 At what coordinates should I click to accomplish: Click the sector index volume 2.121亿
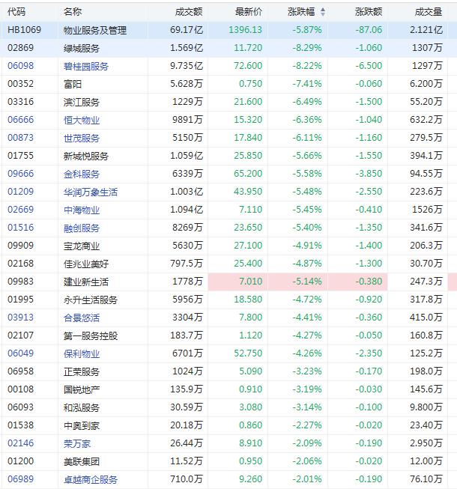point(426,30)
